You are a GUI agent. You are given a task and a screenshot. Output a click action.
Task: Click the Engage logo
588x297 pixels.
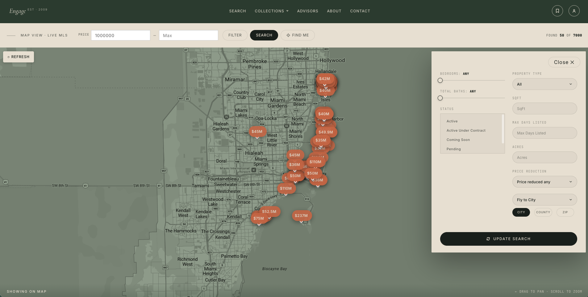pos(18,11)
